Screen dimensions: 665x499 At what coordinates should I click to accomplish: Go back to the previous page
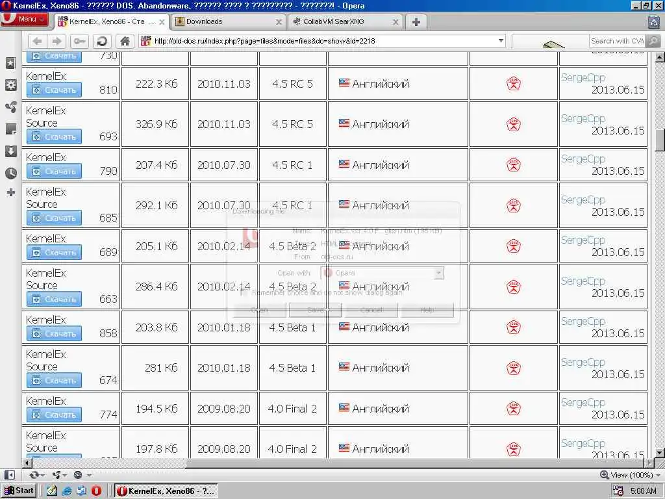[x=37, y=41]
